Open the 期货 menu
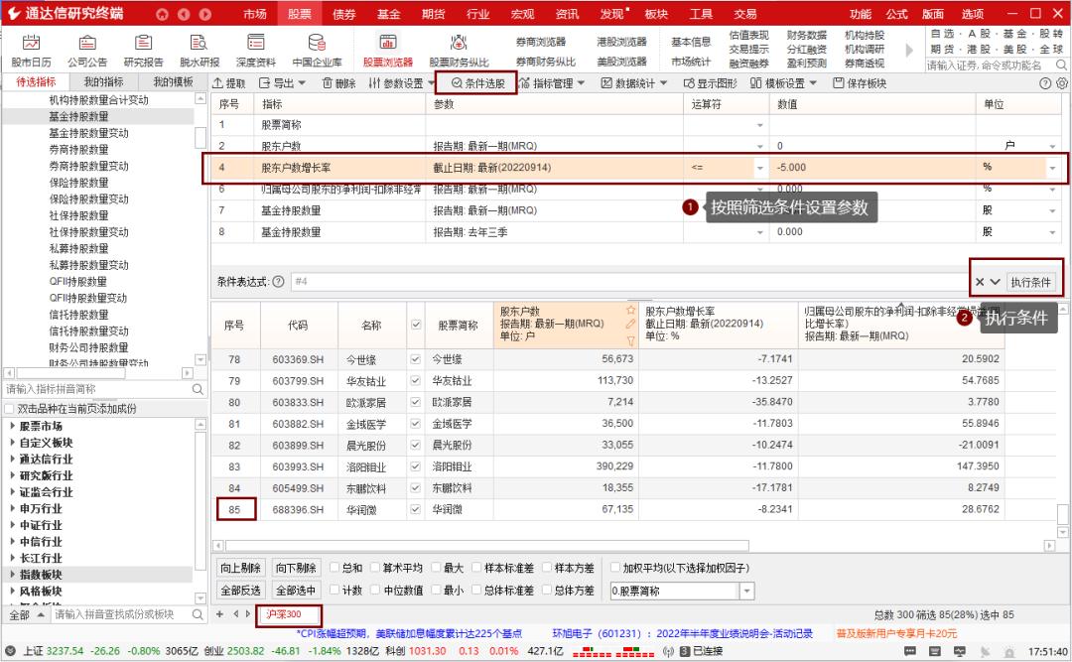The width and height of the screenshot is (1072, 662). 431,13
